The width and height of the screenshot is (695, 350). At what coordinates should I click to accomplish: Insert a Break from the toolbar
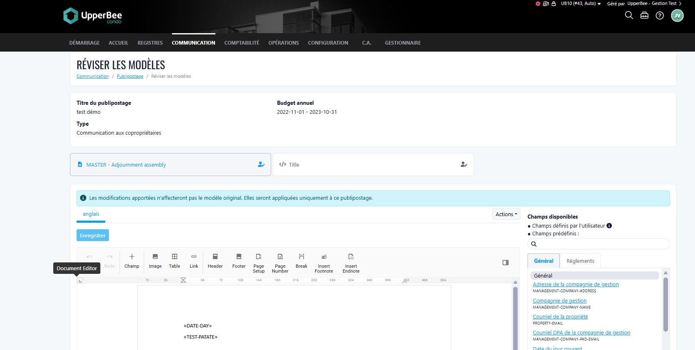(x=301, y=261)
